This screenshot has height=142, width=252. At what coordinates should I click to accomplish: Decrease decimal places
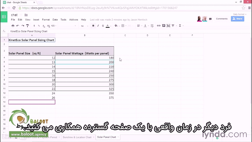click(44, 26)
